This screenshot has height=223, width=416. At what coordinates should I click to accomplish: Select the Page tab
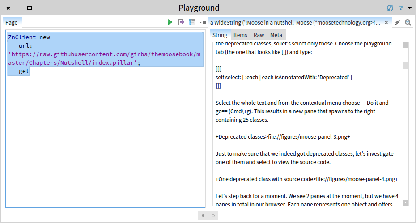click(12, 22)
